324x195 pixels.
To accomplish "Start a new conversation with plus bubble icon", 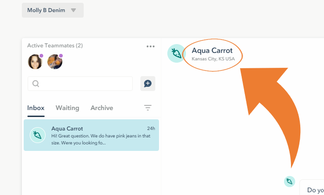I will point(148,84).
